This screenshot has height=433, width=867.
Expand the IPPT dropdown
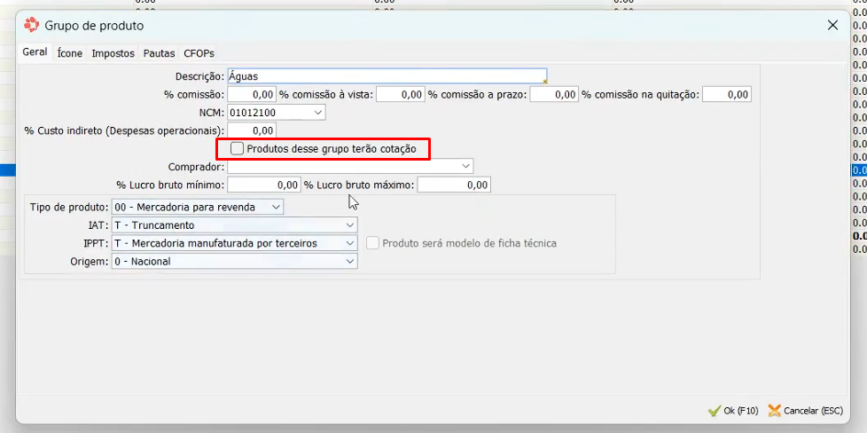[x=350, y=243]
